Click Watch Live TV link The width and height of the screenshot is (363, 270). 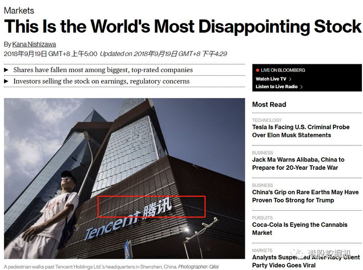(271, 79)
